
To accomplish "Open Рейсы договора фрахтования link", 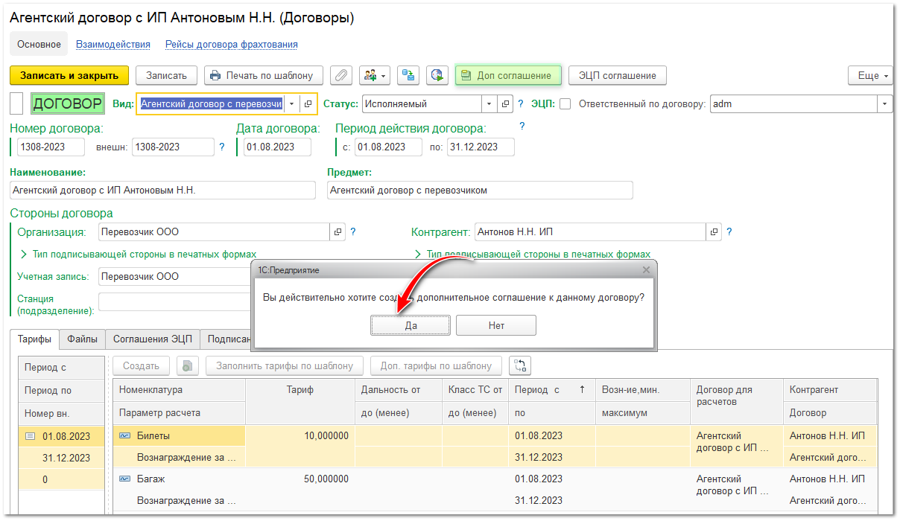I will pyautogui.click(x=232, y=45).
